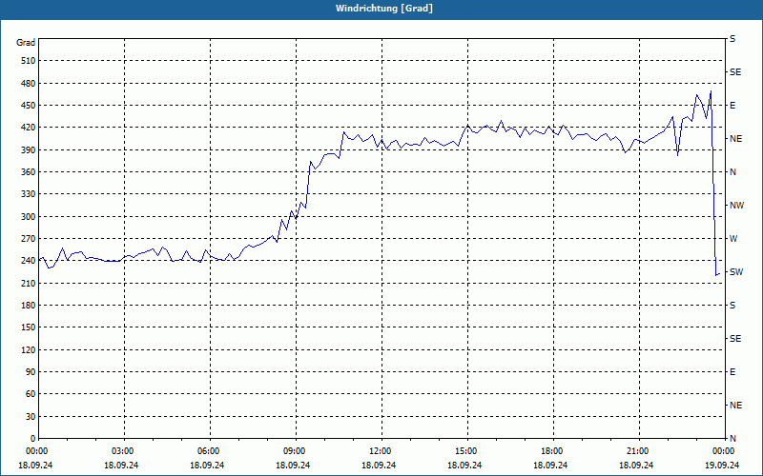The image size is (763, 476).
Task: Click the E compass label at 450 level
Action: point(732,106)
